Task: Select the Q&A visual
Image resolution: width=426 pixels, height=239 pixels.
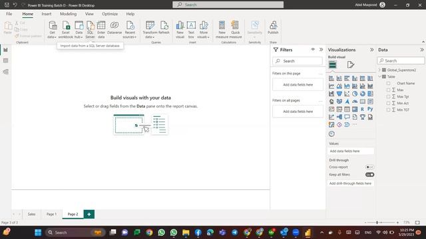Action: [x=347, y=117]
